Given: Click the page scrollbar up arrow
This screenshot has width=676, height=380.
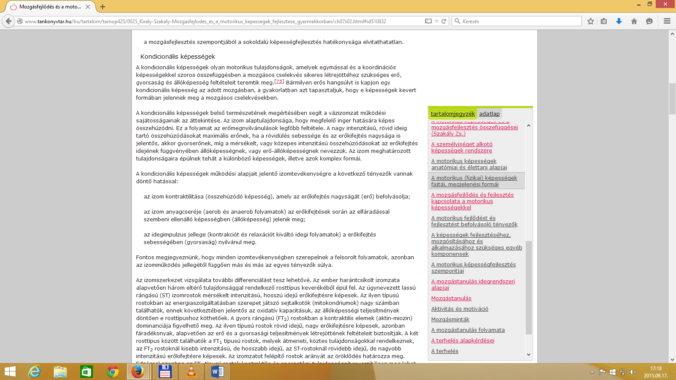Looking at the screenshot, I should tap(672, 34).
